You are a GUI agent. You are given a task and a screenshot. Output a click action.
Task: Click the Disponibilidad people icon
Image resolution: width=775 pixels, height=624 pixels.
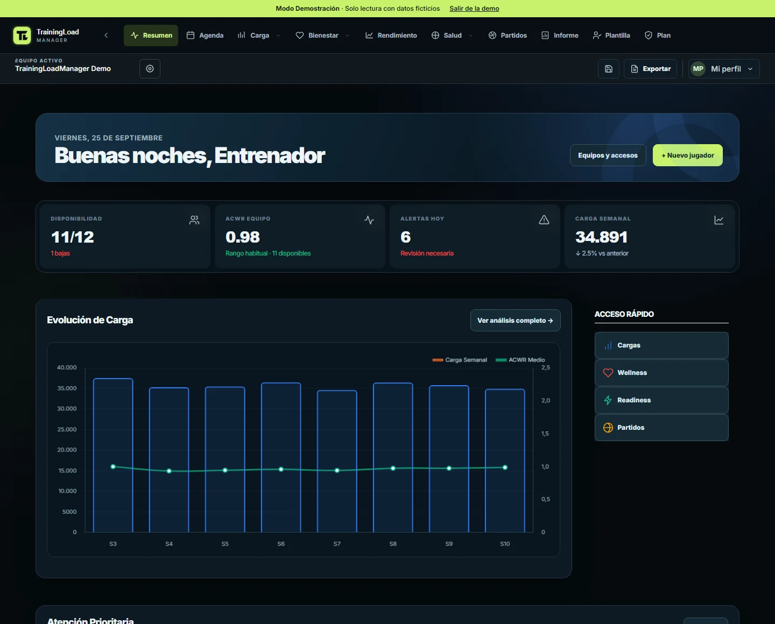(194, 220)
